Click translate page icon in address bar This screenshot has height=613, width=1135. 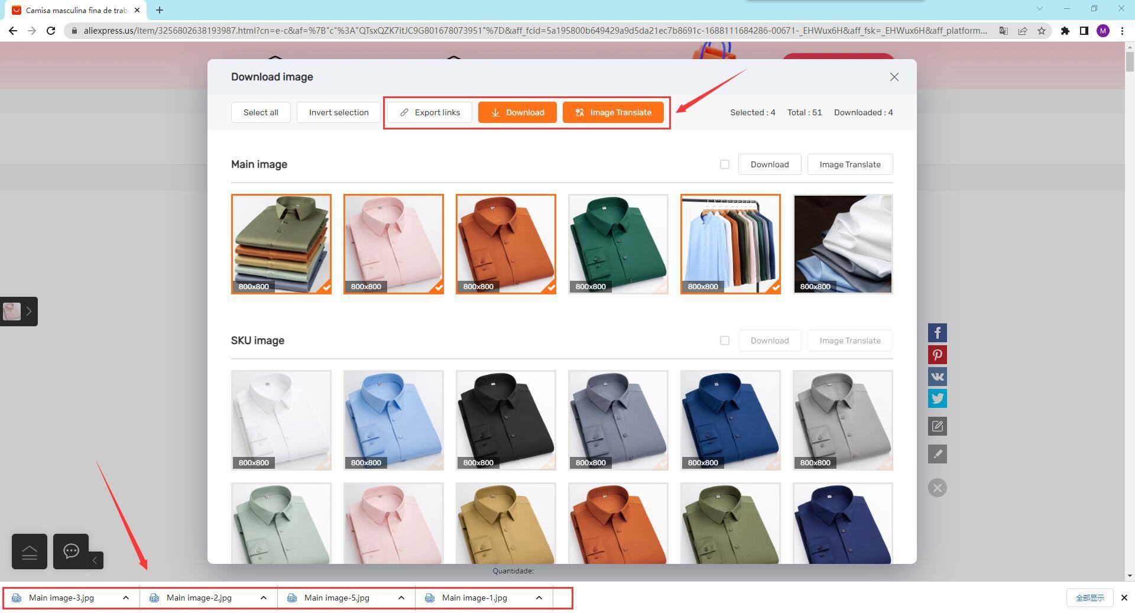[1003, 31]
